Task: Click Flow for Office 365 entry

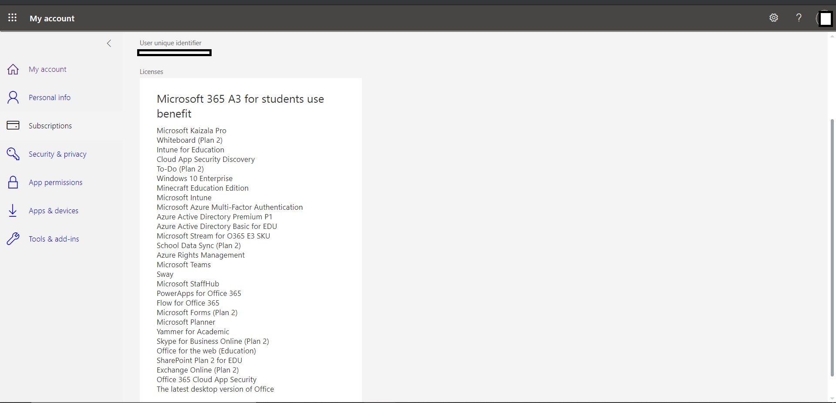Action: 188,303
